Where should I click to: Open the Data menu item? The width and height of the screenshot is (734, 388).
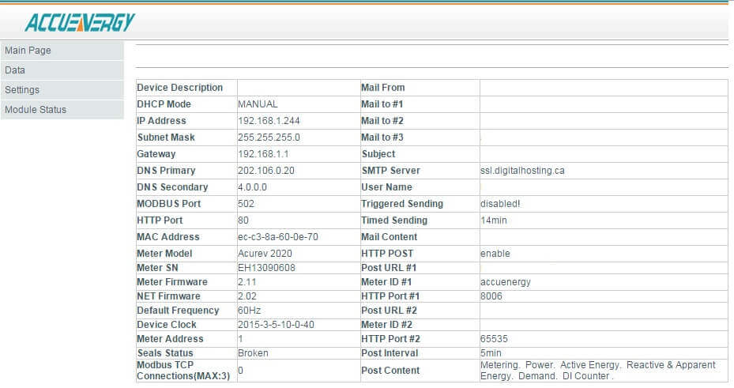click(x=15, y=70)
